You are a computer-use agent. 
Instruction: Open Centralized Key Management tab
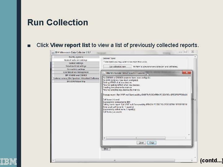[x=76, y=72]
